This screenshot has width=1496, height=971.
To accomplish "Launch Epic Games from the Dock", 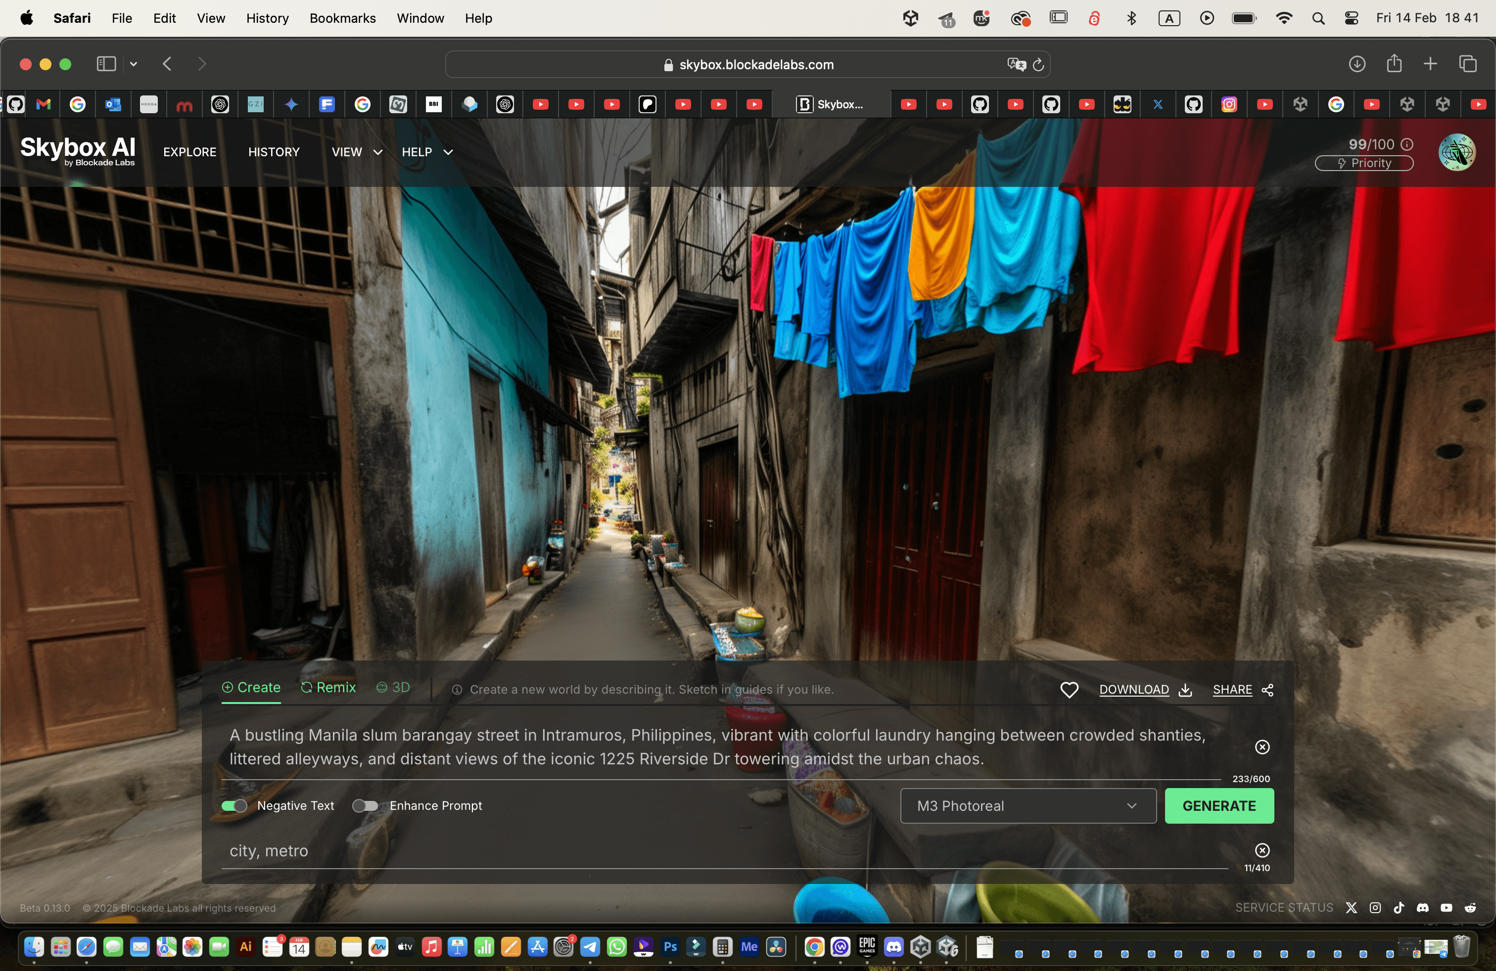I will pos(867,946).
